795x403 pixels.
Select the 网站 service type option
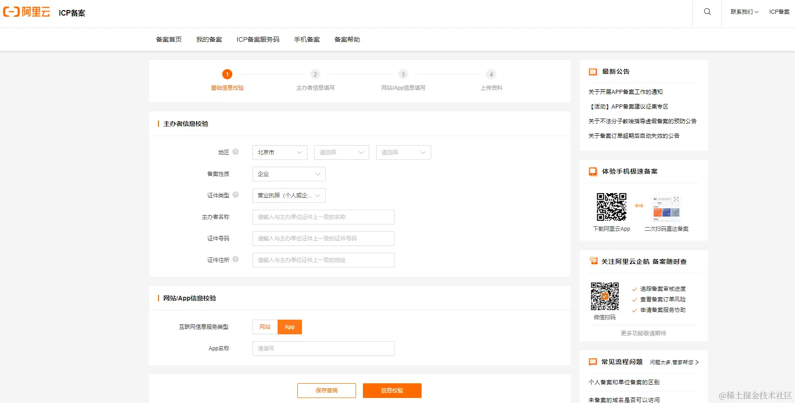coord(265,327)
